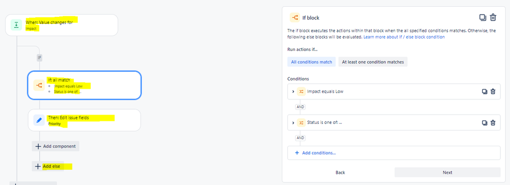The width and height of the screenshot is (510, 185).
Task: Duplicate the If block using header copy icon
Action: [482, 17]
